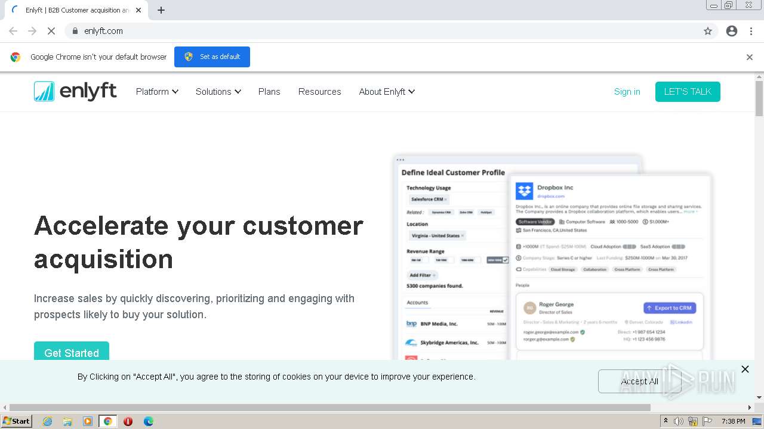The height and width of the screenshot is (429, 764).
Task: Go back to previous page
Action: [13, 31]
